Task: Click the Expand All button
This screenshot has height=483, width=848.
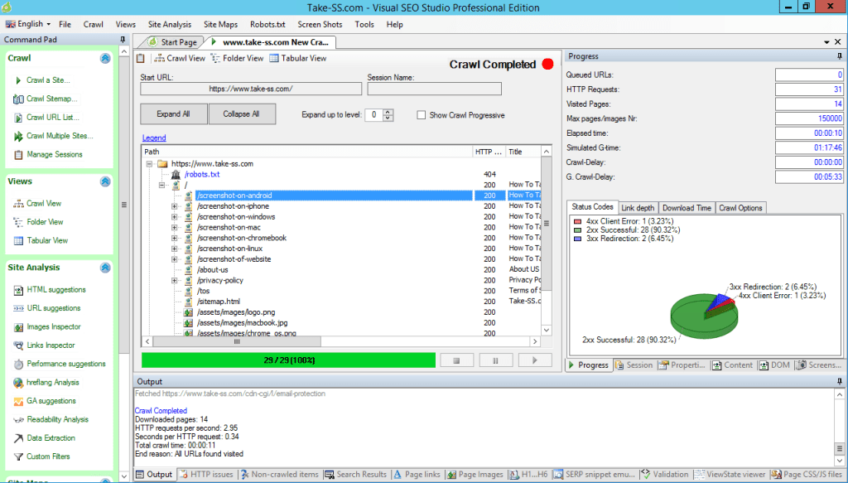Action: point(174,114)
